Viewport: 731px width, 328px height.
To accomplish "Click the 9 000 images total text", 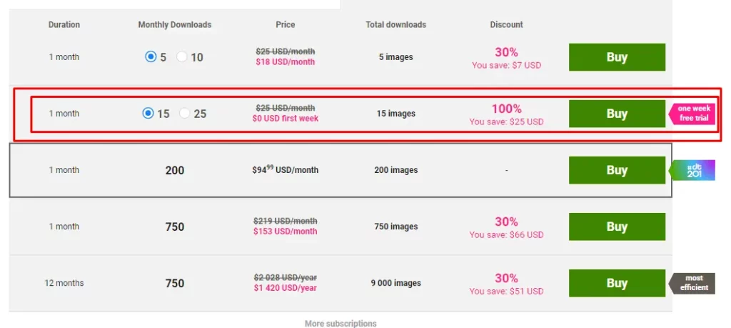I will pyautogui.click(x=395, y=283).
